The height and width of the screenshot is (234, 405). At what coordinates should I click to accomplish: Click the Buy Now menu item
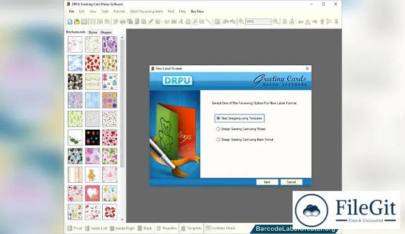pos(197,11)
